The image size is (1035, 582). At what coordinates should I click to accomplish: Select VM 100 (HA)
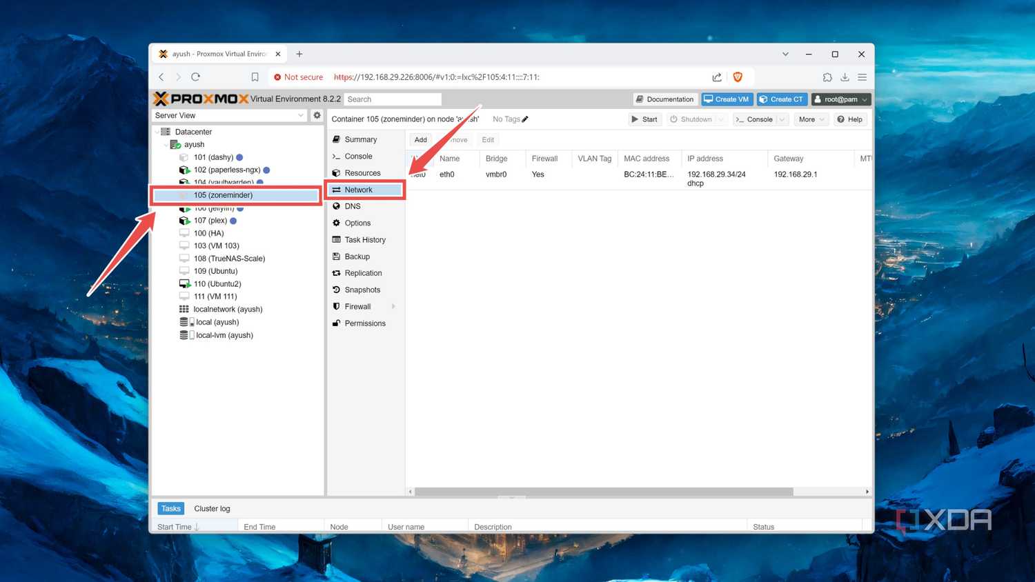208,233
